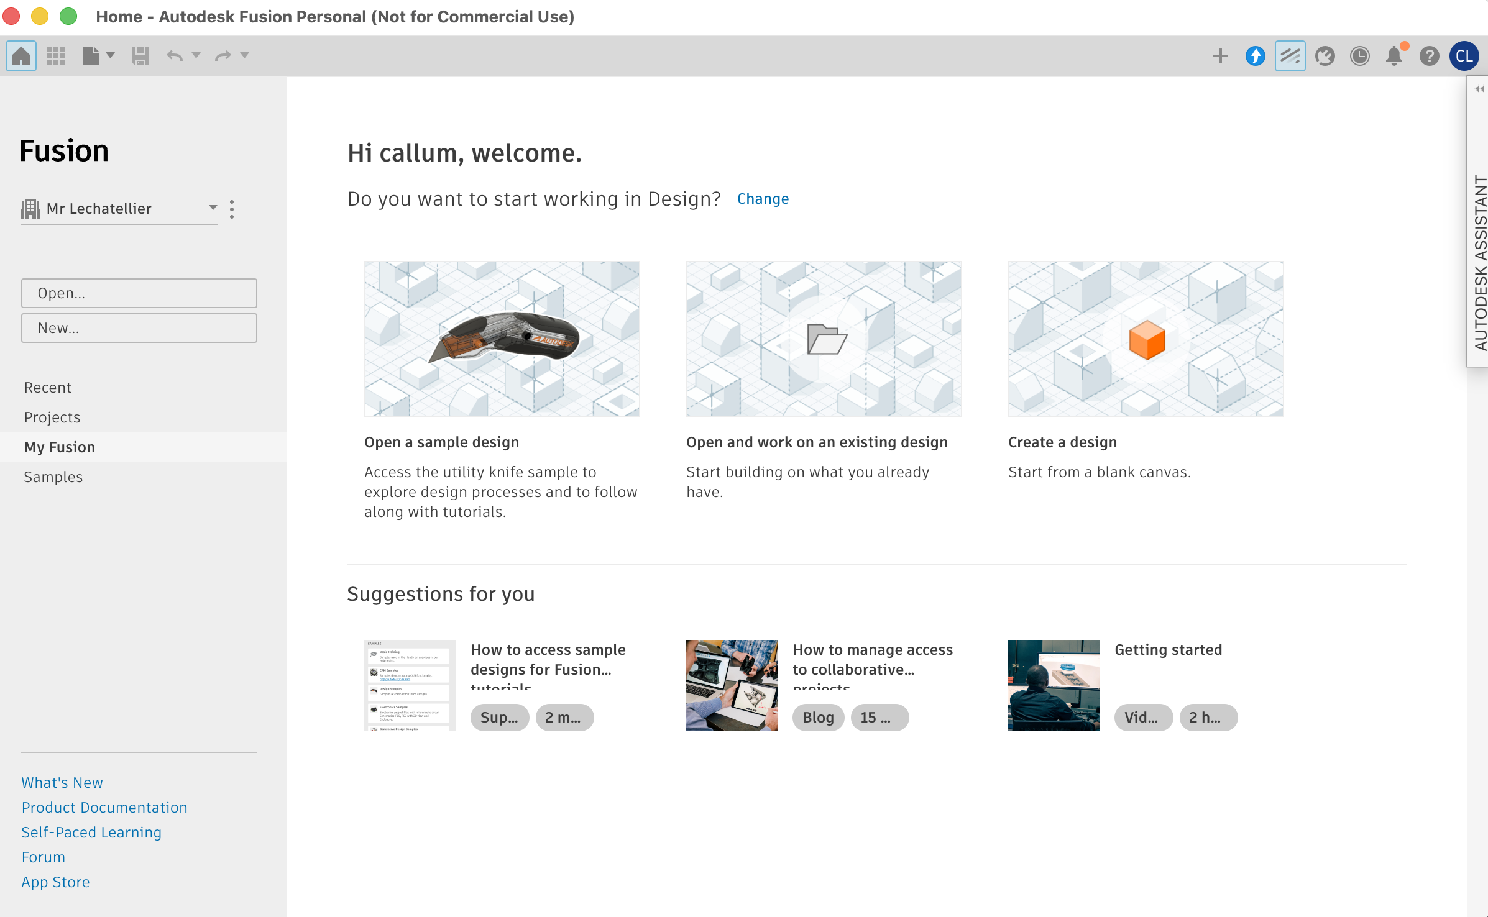Open notifications bell icon
The image size is (1488, 917).
pyautogui.click(x=1395, y=55)
